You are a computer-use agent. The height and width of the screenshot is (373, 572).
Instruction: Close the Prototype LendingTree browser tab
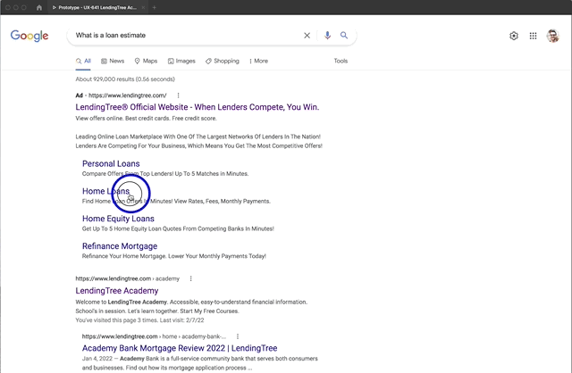143,7
